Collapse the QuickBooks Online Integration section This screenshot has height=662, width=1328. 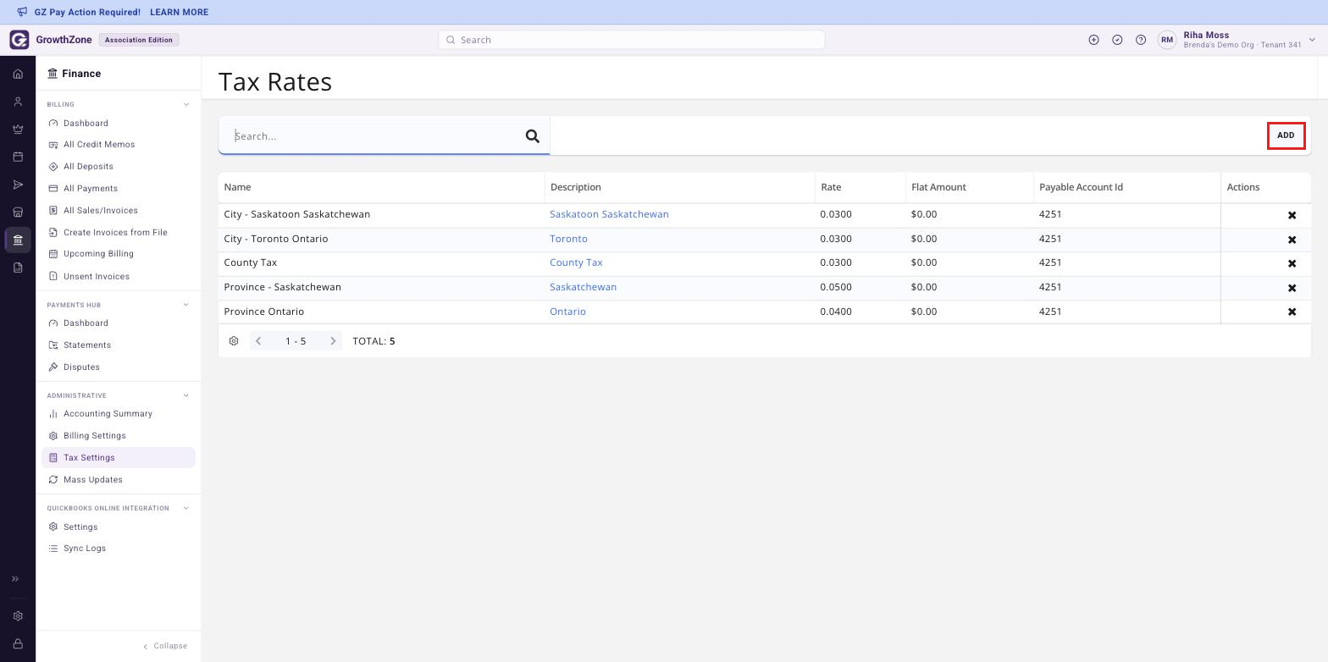point(186,508)
